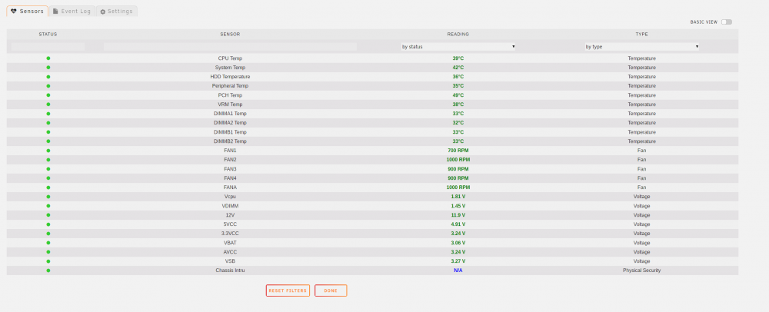Click the green status dot for CPU Temp
This screenshot has width=769, height=312.
[48, 58]
